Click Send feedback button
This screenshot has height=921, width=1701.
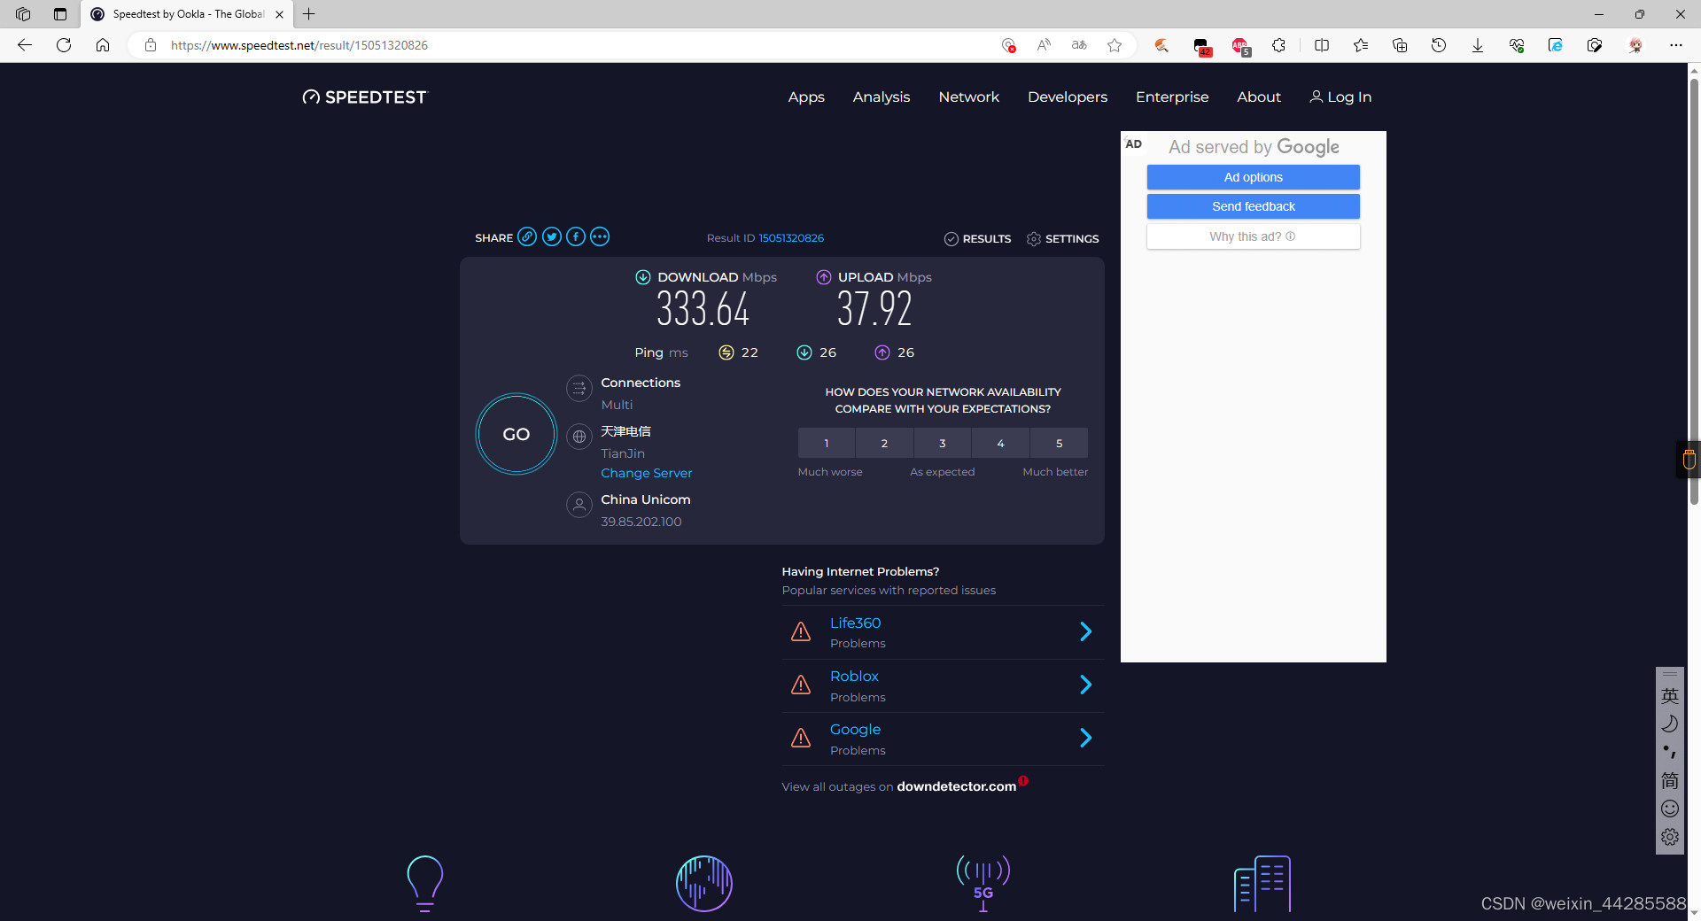click(x=1254, y=206)
